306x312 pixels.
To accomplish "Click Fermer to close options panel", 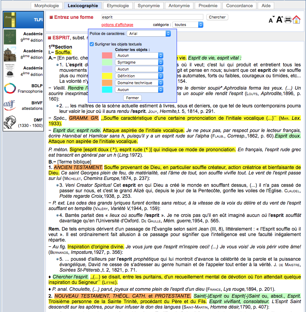I will coord(132,98).
